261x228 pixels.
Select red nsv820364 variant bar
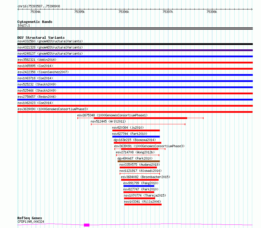pos(136,130)
